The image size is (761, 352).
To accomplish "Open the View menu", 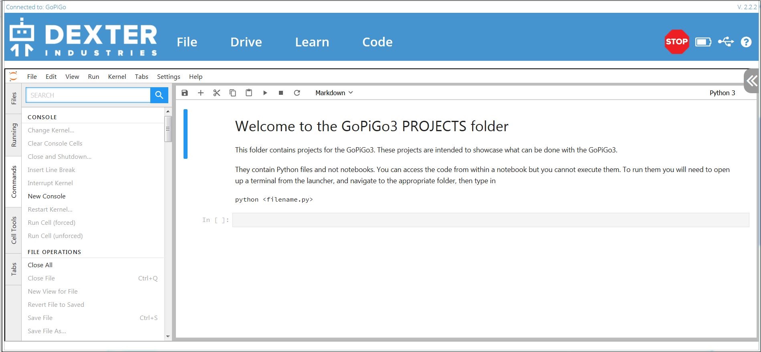I will (72, 76).
